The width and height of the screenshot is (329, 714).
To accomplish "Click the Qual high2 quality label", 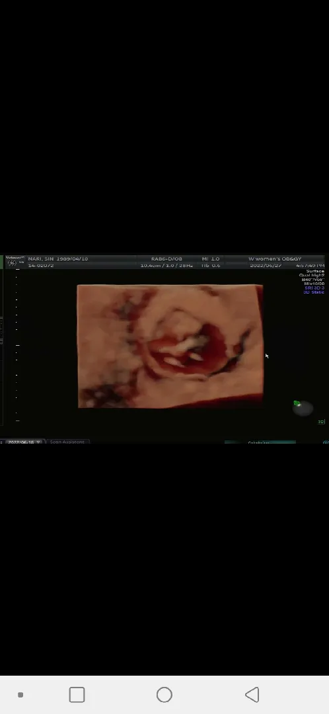I will (312, 276).
